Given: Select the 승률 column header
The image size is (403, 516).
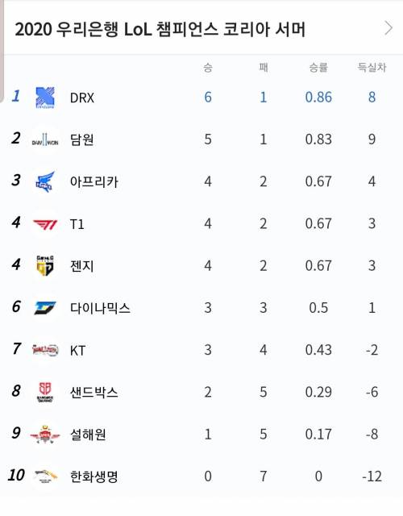Looking at the screenshot, I should (318, 68).
